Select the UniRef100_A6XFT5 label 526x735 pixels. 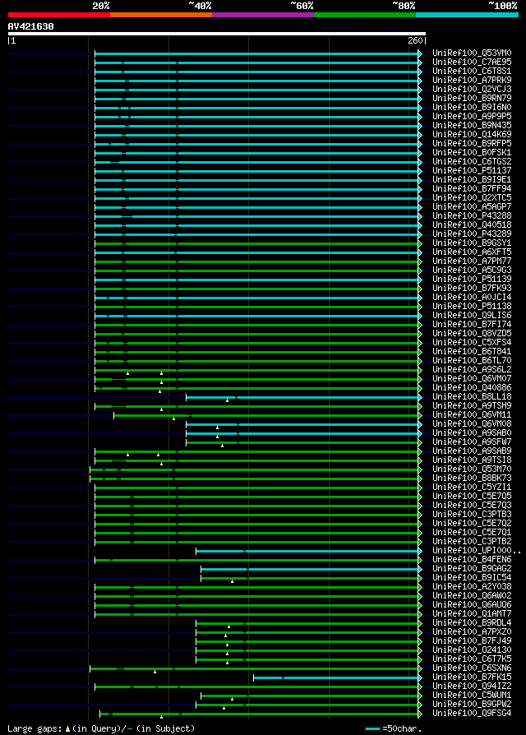(472, 252)
